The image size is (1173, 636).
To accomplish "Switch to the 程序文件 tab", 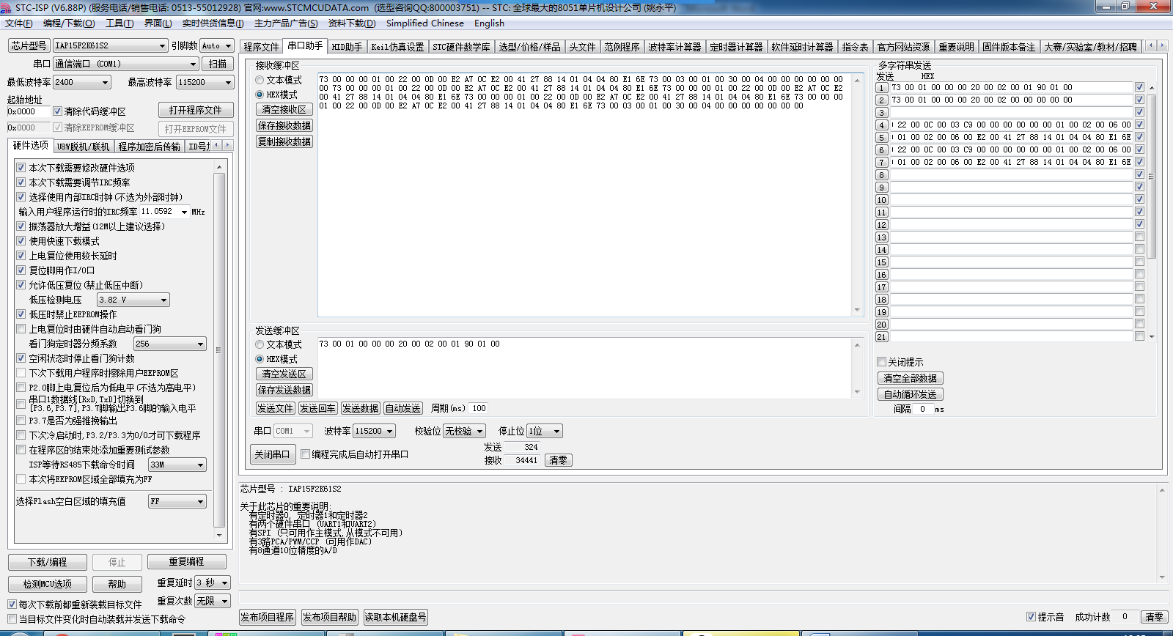I will [261, 46].
